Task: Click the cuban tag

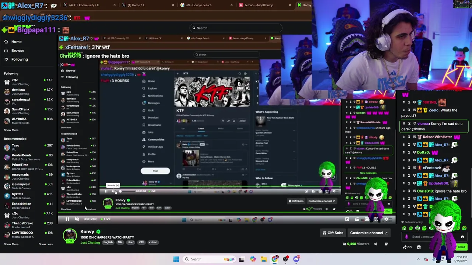Action: click(153, 242)
